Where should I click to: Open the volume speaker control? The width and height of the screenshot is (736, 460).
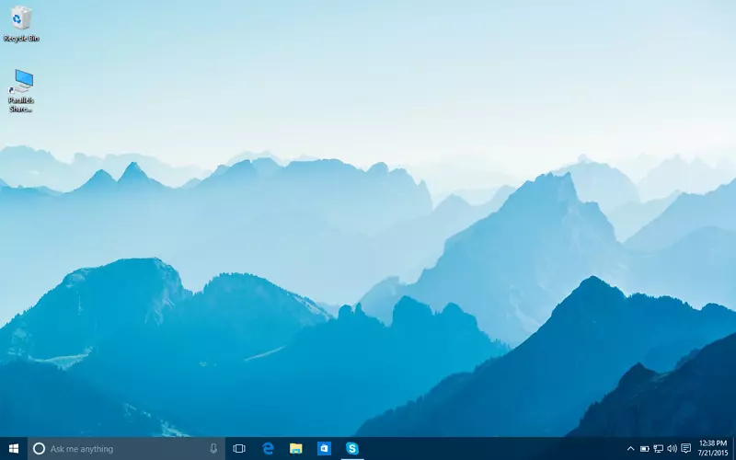tap(672, 449)
